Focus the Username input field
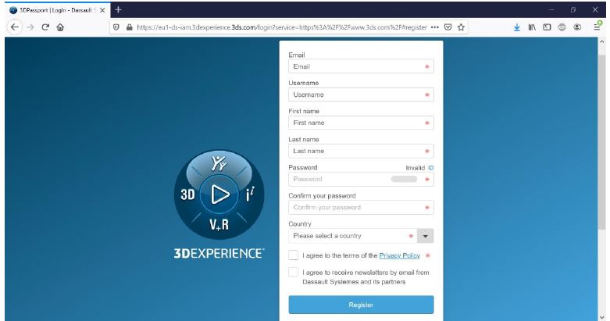This screenshot has height=321, width=610. click(x=361, y=95)
